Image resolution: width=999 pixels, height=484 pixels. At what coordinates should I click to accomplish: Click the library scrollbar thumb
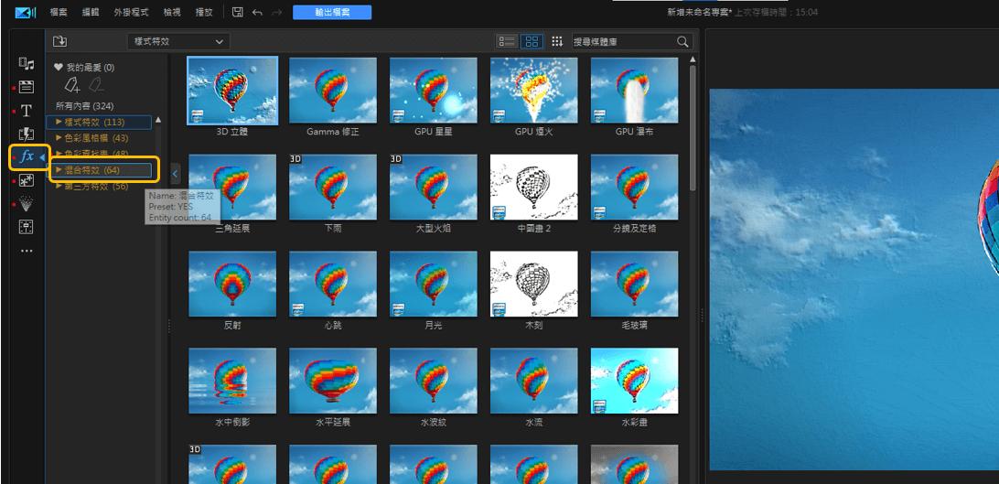click(x=693, y=127)
